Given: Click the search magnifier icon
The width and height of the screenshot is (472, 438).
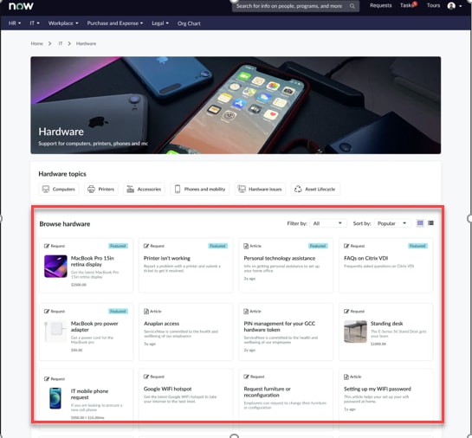Looking at the screenshot, I should click(352, 6).
